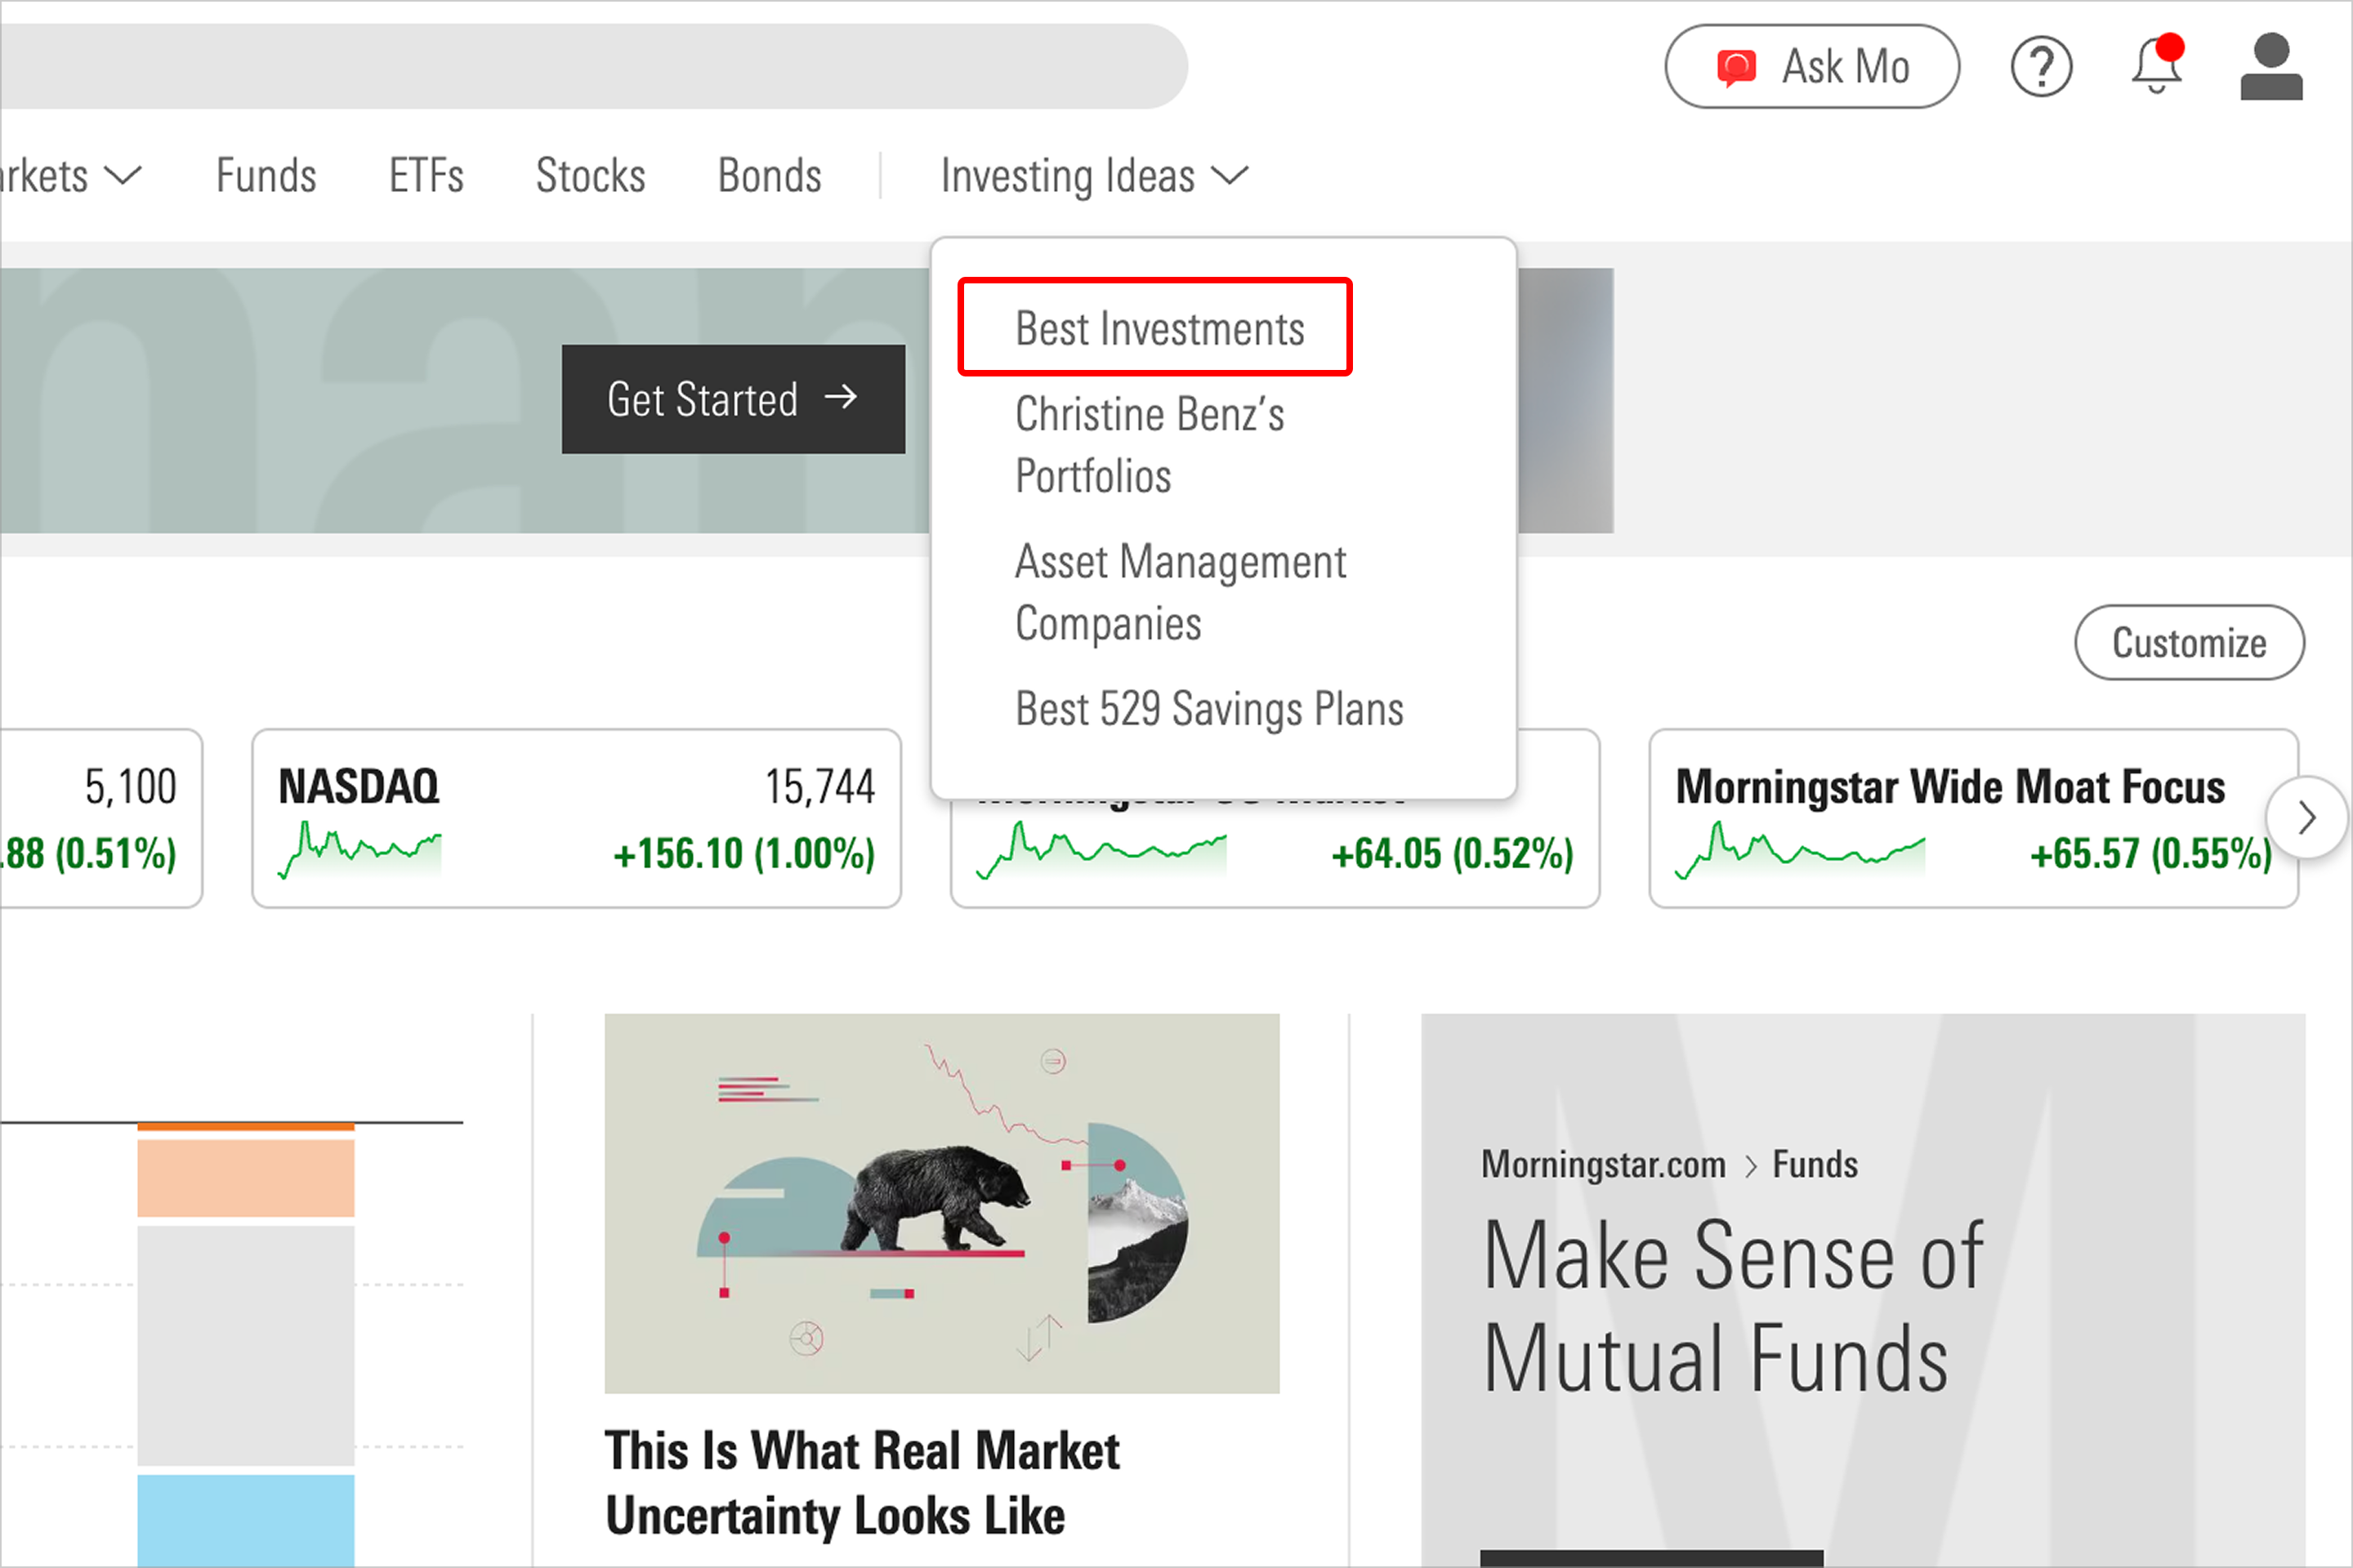The height and width of the screenshot is (1568, 2353).
Task: Select Best Investments from the menu
Action: (x=1159, y=329)
